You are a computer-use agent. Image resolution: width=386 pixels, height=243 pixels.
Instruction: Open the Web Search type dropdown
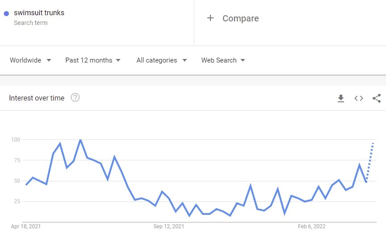(223, 60)
